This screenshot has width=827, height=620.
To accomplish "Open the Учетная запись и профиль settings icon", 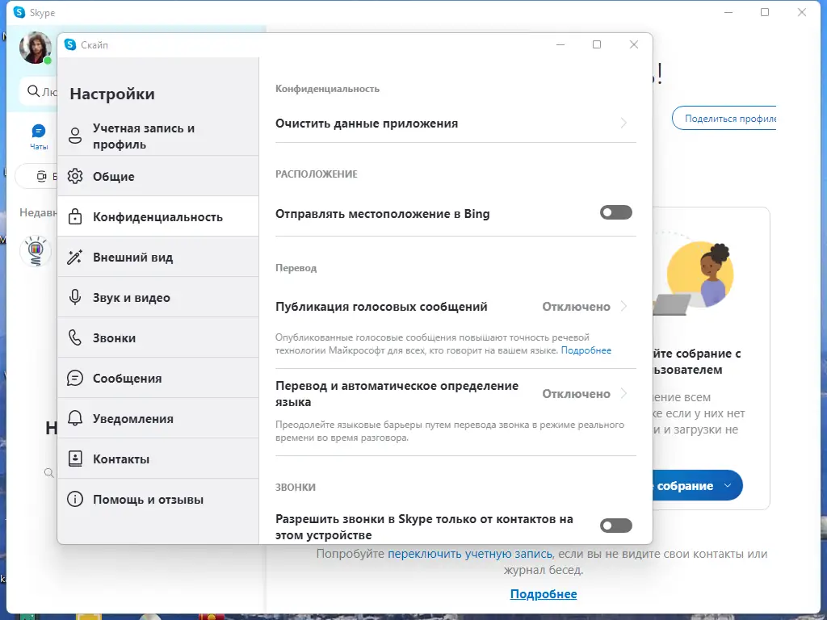I will [x=75, y=135].
